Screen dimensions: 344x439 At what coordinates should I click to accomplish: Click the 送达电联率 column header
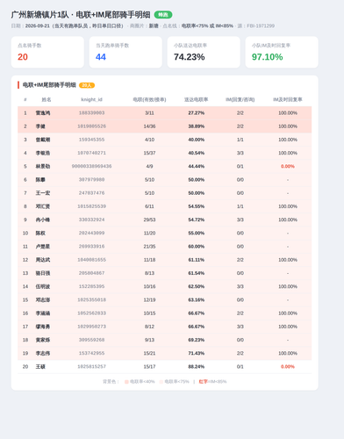pos(196,99)
